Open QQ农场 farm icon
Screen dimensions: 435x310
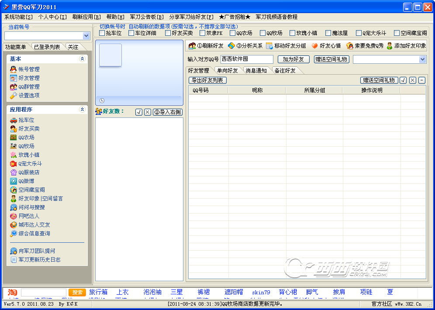pos(14,138)
